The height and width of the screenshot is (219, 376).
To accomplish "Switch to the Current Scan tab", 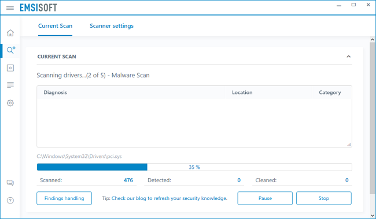I will (x=55, y=26).
